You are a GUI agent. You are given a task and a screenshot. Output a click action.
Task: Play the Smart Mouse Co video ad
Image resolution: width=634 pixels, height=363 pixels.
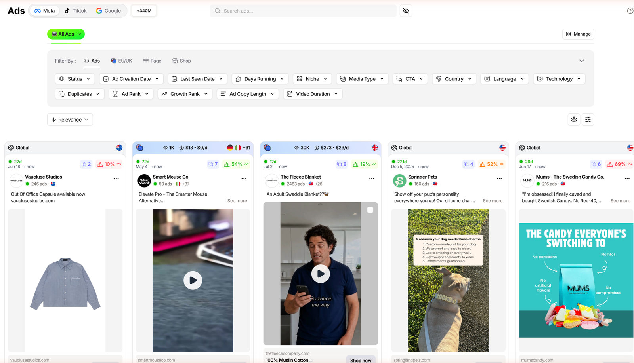point(193,280)
